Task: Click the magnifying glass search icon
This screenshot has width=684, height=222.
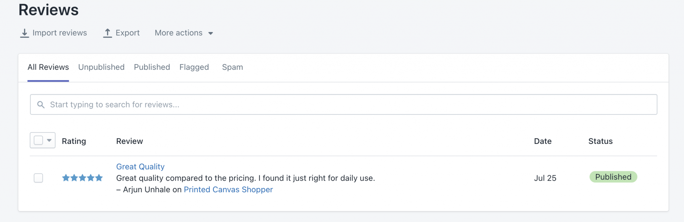Action: point(41,105)
